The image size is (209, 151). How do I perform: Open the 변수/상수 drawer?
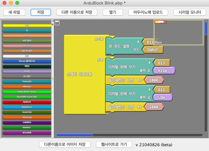coord(27,46)
